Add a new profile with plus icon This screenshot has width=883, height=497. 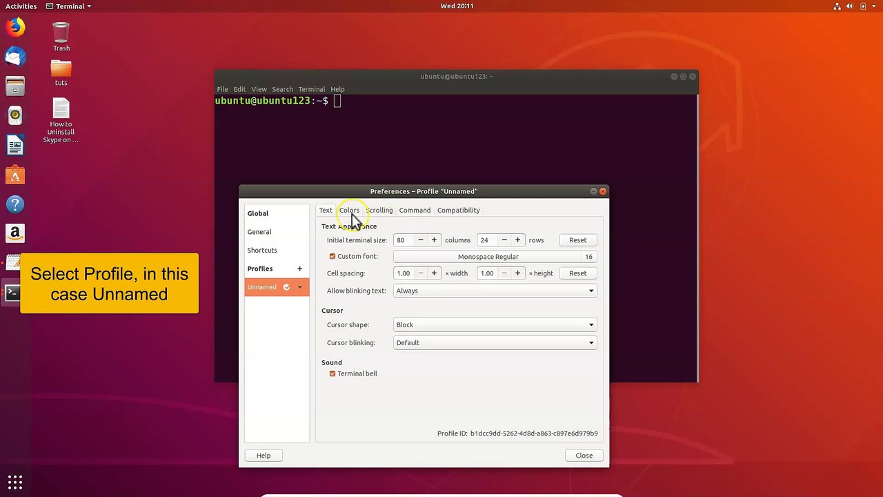pyautogui.click(x=299, y=269)
